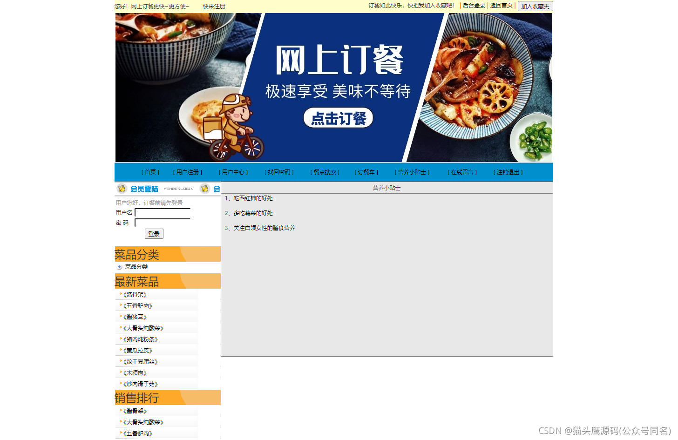678x440 pixels.
Task: Open 炝干豆腐丝 in the latest dishes list
Action: point(141,362)
